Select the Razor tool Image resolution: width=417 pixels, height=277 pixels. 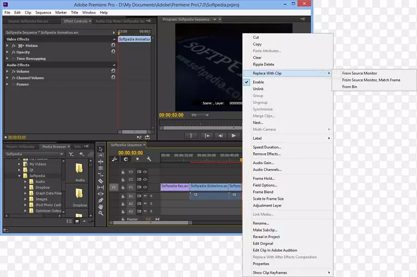tap(101, 181)
